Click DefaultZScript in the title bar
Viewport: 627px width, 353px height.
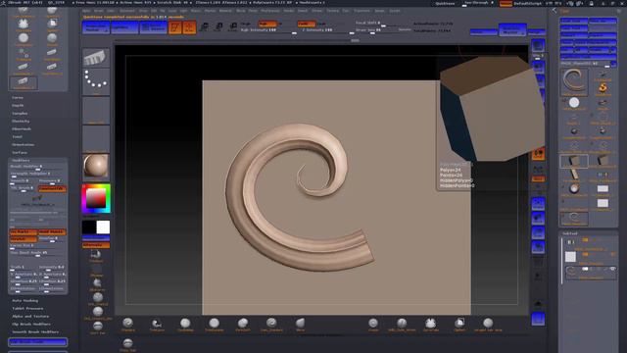coord(527,3)
